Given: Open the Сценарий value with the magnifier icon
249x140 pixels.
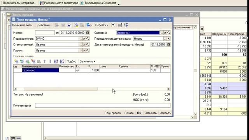Looking at the screenshot, I should click(168, 33).
